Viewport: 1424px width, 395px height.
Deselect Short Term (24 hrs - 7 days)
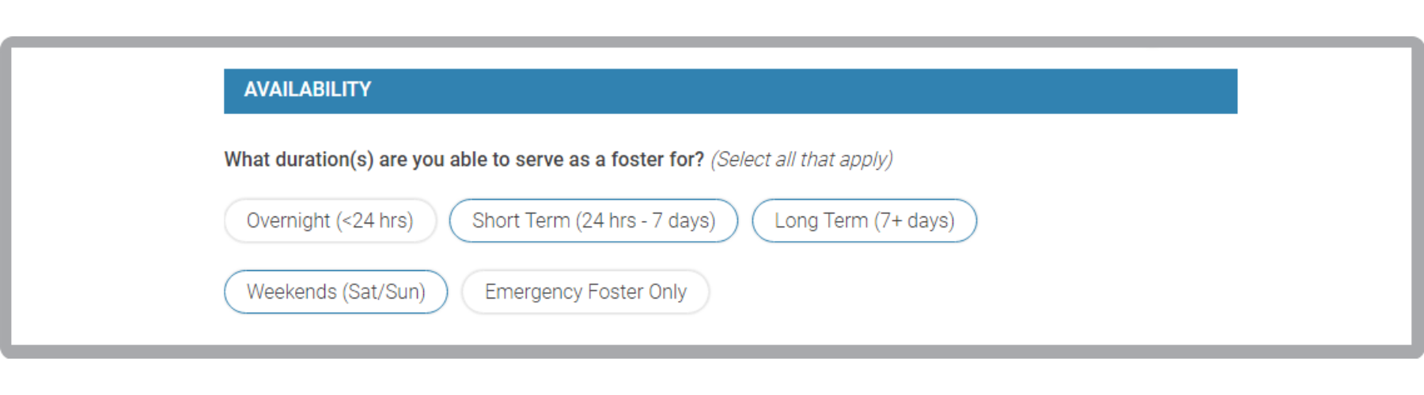click(x=593, y=220)
